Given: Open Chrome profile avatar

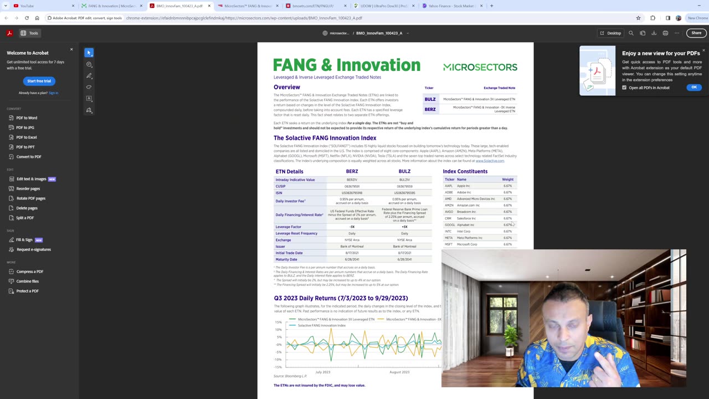Looking at the screenshot, I should coord(678,18).
